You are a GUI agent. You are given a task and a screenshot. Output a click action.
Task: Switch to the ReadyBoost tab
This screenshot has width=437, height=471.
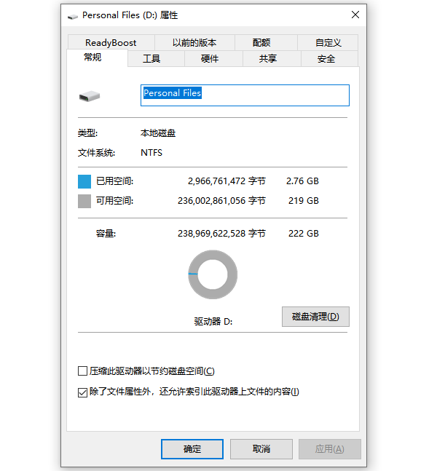coord(111,42)
